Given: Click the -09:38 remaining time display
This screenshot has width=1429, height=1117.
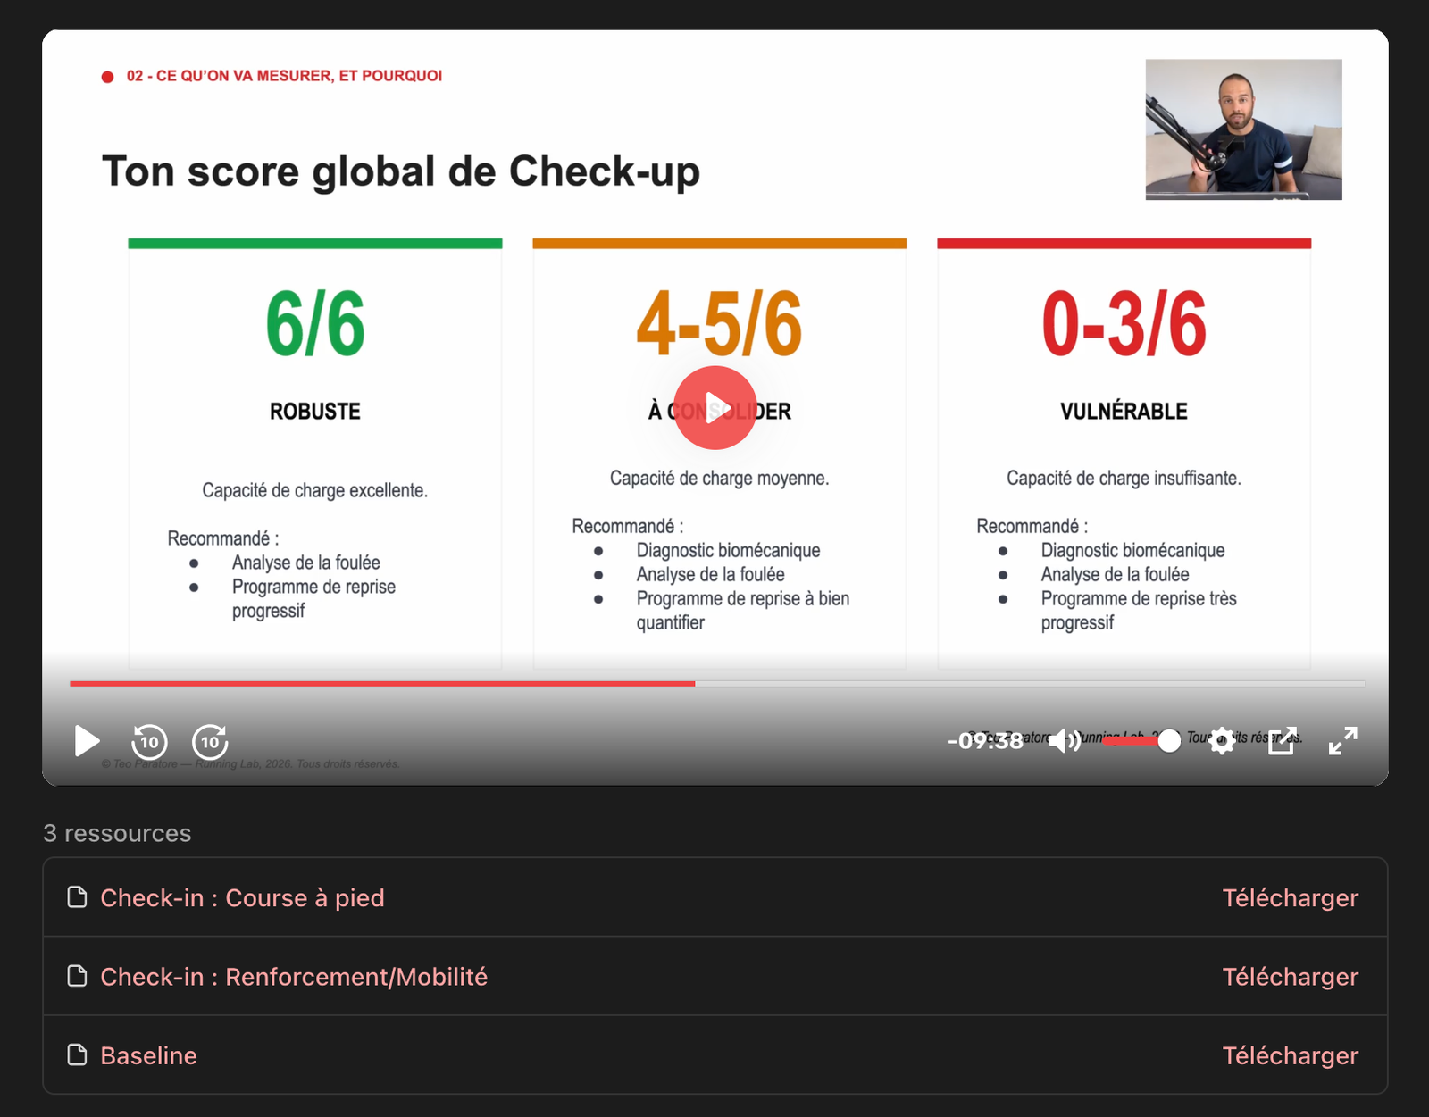Looking at the screenshot, I should (x=985, y=741).
